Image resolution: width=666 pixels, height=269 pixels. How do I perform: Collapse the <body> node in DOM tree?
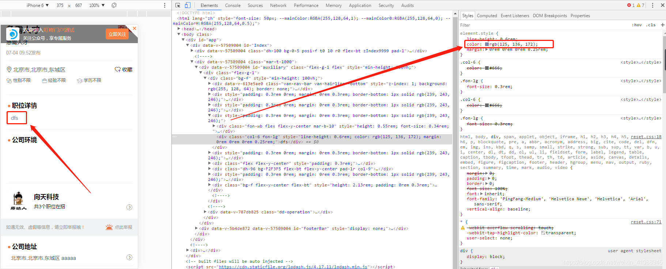point(179,34)
